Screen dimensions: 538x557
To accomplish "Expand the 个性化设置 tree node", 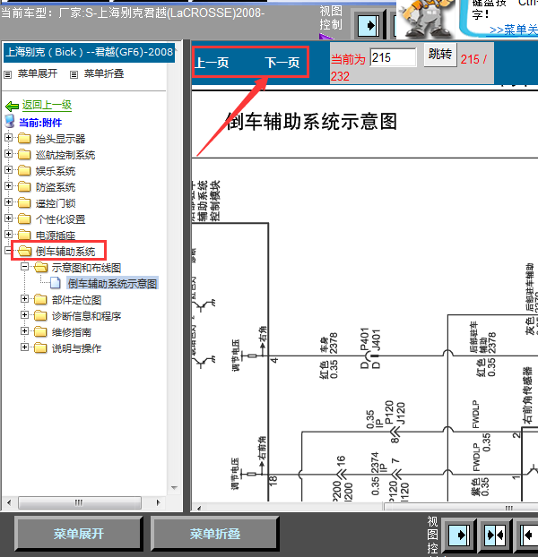I will coord(9,219).
